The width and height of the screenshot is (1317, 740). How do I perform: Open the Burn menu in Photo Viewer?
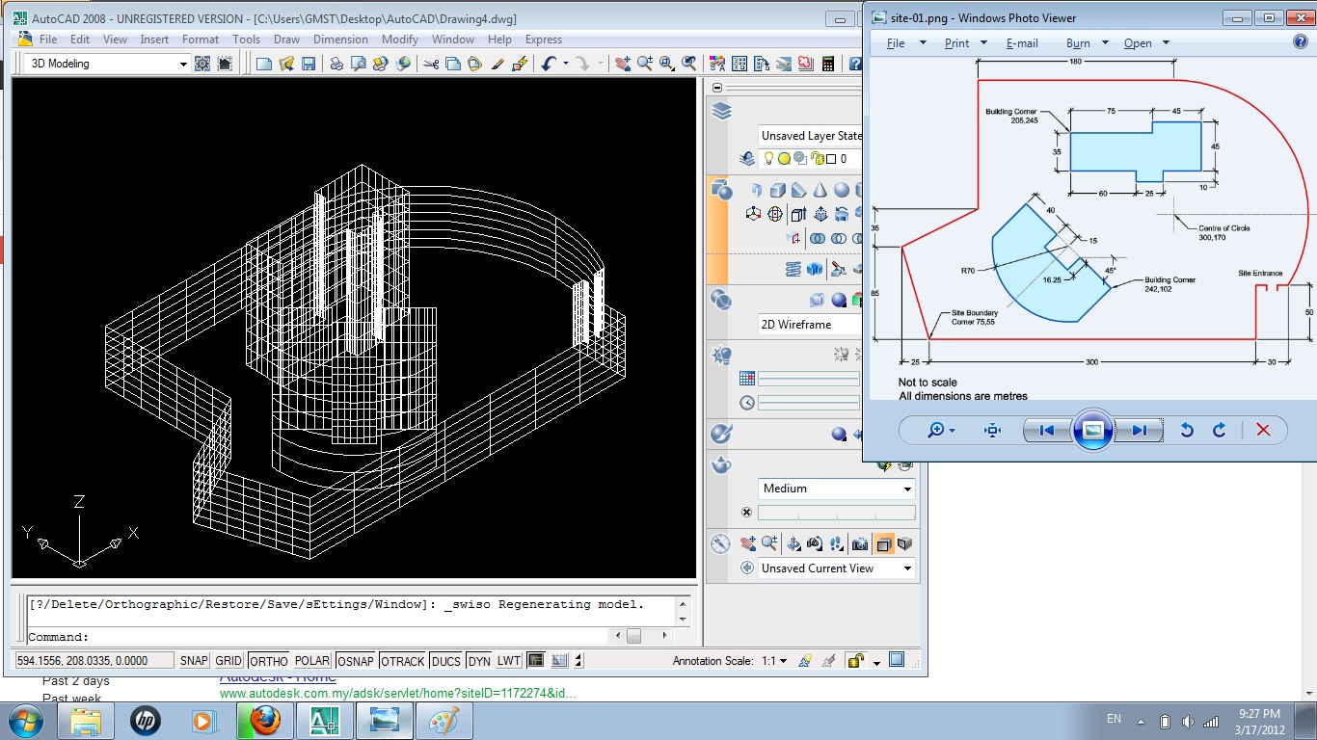(x=1079, y=42)
